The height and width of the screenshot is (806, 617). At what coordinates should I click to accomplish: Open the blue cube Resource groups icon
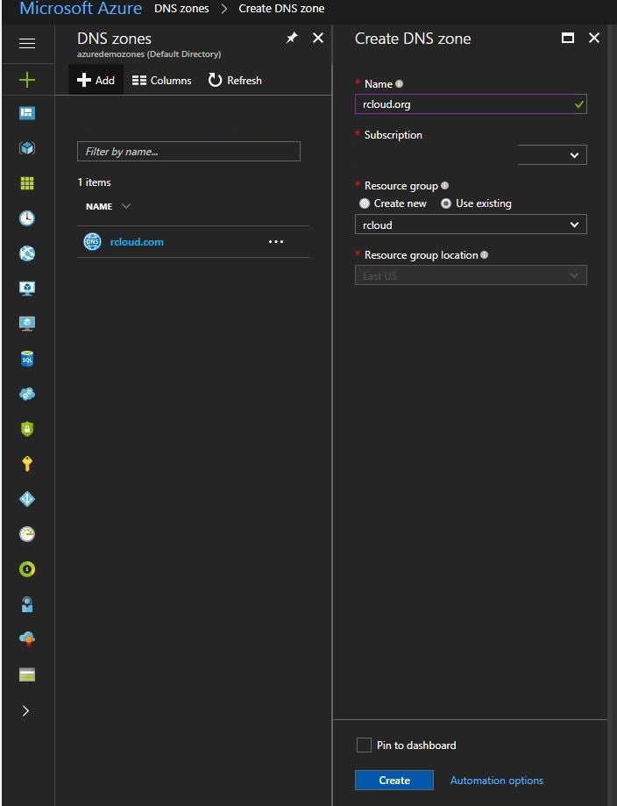tap(26, 148)
